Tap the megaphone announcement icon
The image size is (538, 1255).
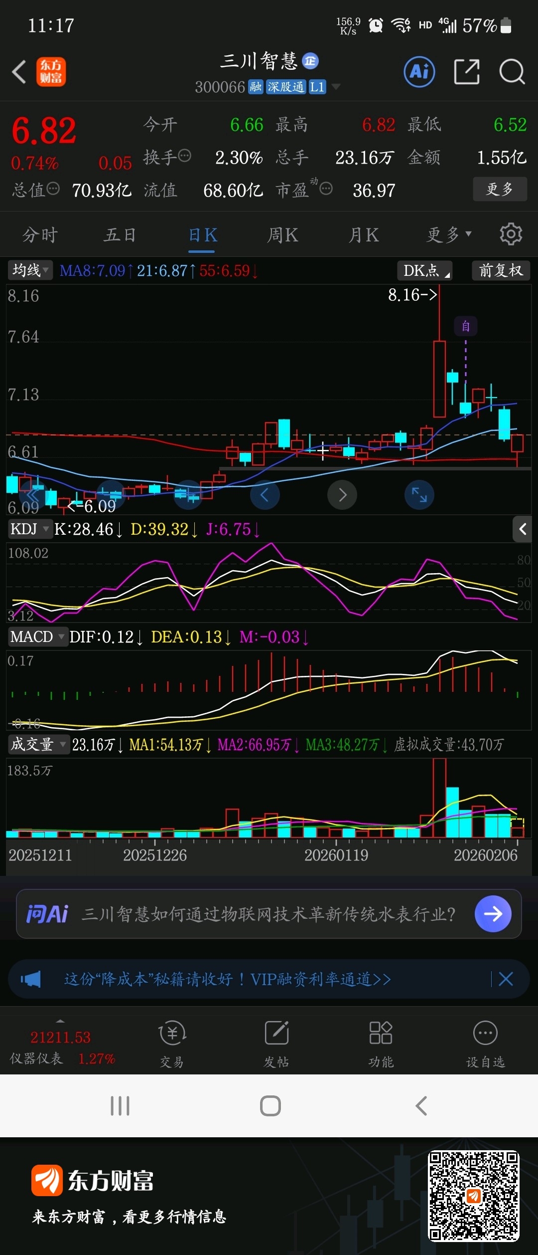(x=31, y=979)
